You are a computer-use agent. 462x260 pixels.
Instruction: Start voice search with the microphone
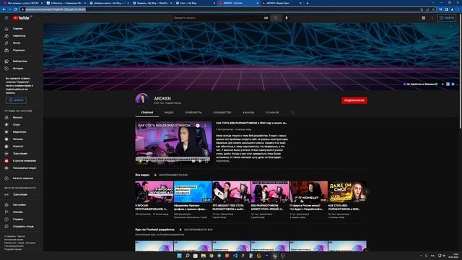pos(286,18)
